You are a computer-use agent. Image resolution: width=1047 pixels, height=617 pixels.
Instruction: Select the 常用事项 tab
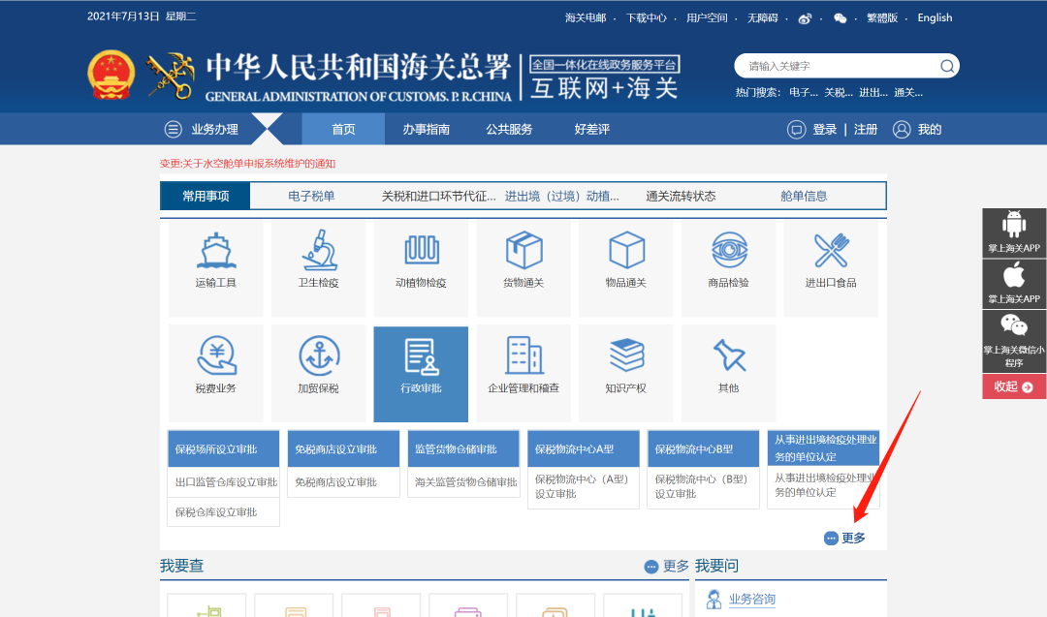205,196
